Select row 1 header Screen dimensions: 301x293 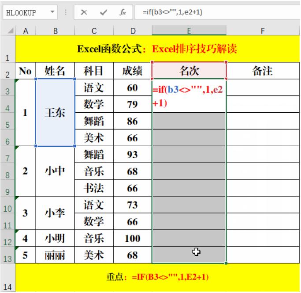(7, 49)
